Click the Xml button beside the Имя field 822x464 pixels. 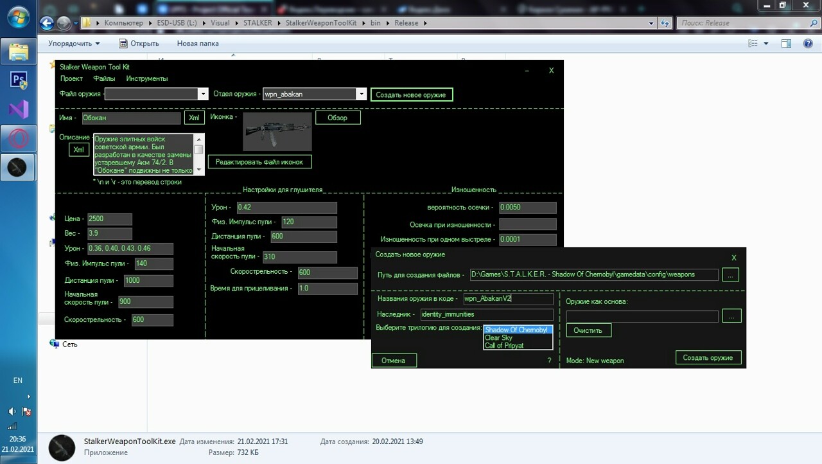pos(194,118)
